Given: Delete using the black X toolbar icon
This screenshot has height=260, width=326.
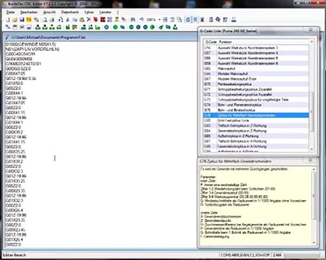Looking at the screenshot, I should point(89,19).
